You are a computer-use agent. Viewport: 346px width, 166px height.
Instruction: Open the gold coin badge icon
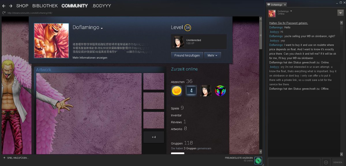176,91
